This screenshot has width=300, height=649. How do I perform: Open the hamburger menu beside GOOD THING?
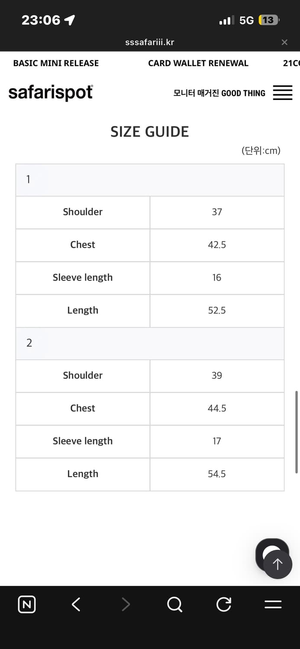[x=283, y=93]
